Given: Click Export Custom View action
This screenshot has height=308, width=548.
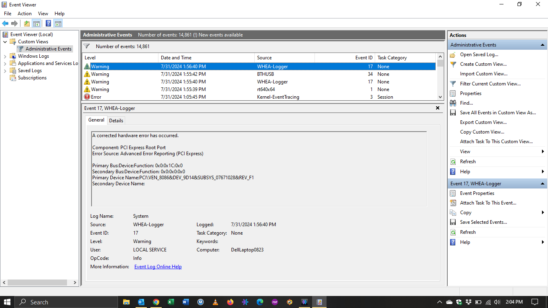Looking at the screenshot, I should click(x=483, y=122).
